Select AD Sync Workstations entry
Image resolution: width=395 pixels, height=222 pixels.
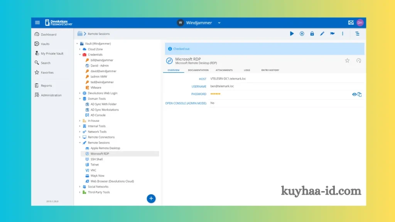coord(105,110)
